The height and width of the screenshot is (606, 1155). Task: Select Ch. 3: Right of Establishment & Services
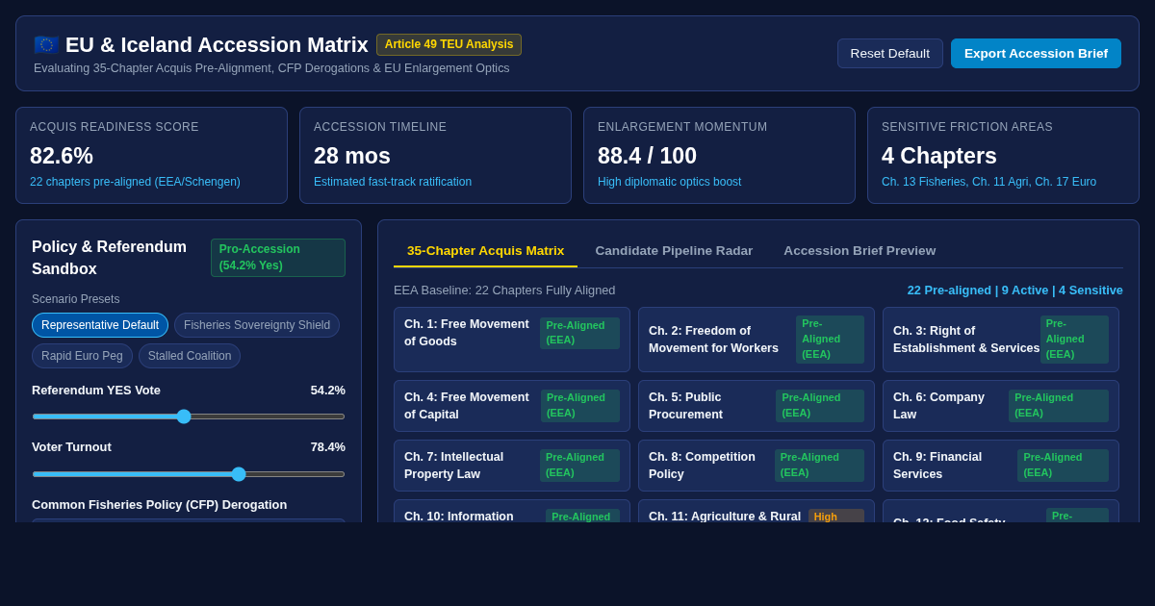(x=1001, y=340)
